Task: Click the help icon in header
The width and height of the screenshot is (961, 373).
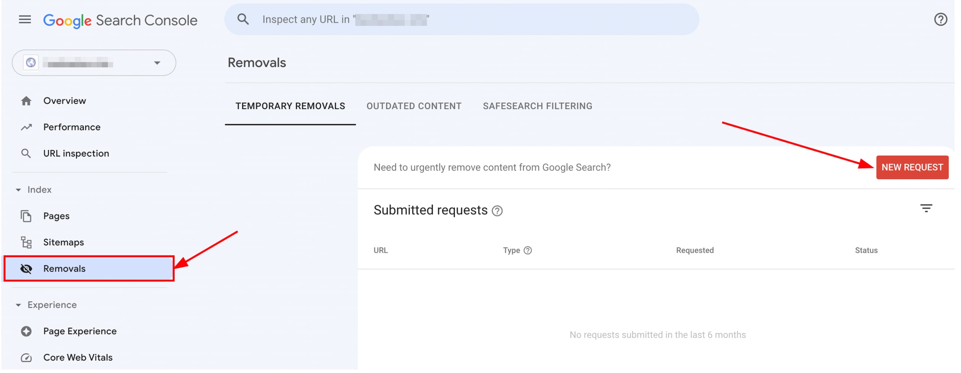Action: tap(940, 20)
